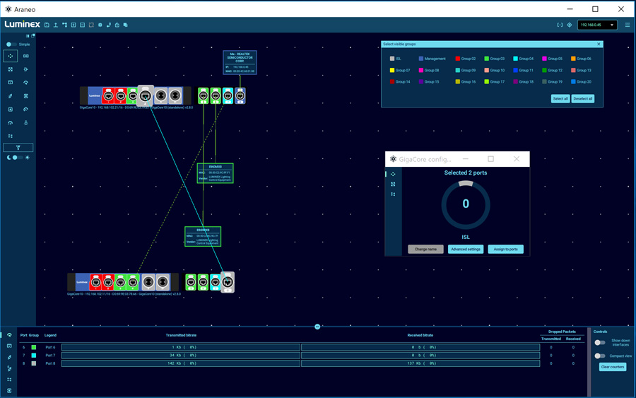Screen dimensions: 636x398
Task: Click the '137 Kb ( 0%)' received value for Port 8
Action: point(420,363)
